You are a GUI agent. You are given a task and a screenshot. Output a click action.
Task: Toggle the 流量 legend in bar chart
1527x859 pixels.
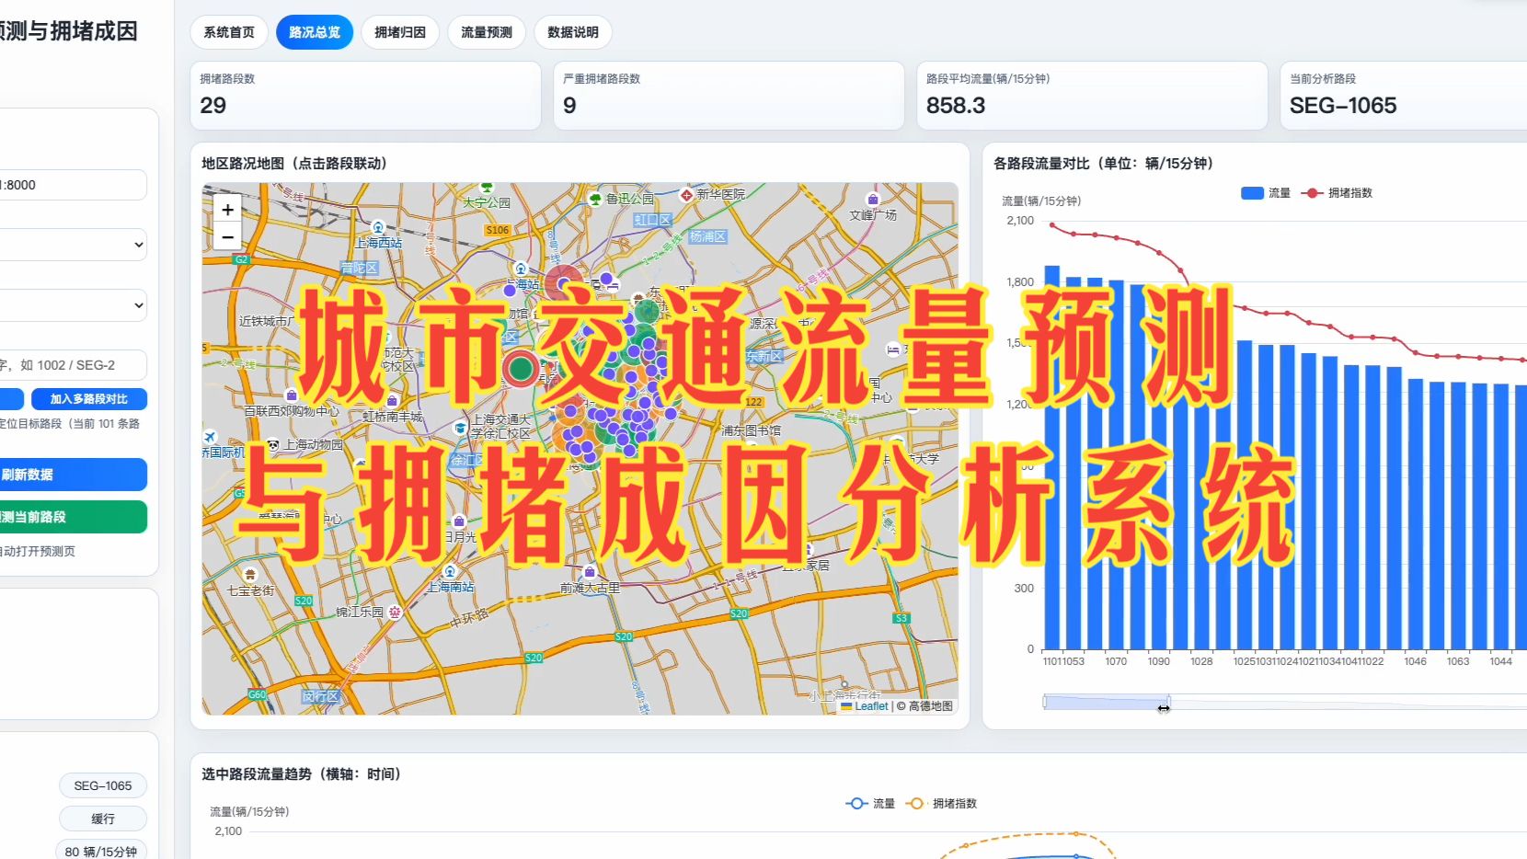tap(1266, 193)
